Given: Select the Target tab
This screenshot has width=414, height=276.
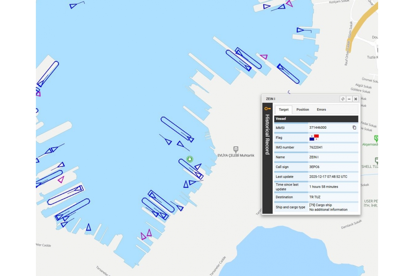Looking at the screenshot, I should coord(284,110).
